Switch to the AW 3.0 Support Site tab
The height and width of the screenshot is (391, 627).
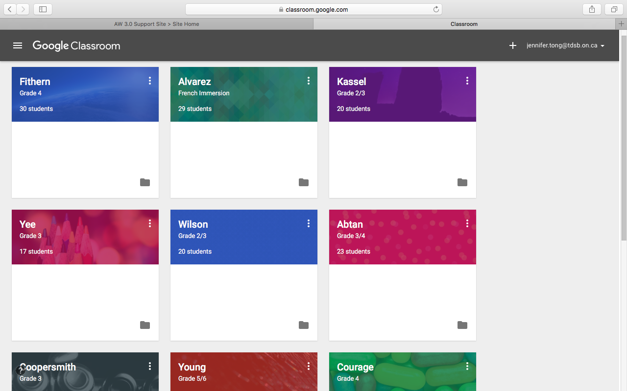click(x=157, y=23)
